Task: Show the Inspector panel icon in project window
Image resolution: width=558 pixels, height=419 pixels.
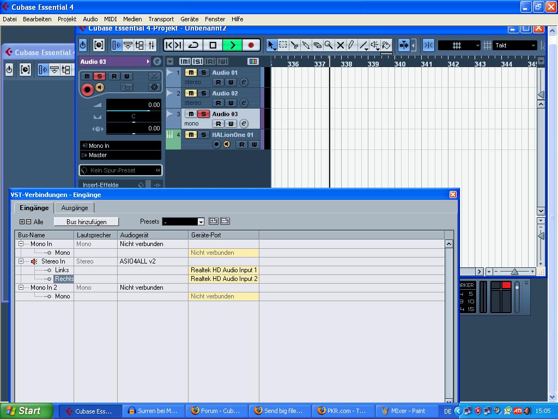Action: 117,45
